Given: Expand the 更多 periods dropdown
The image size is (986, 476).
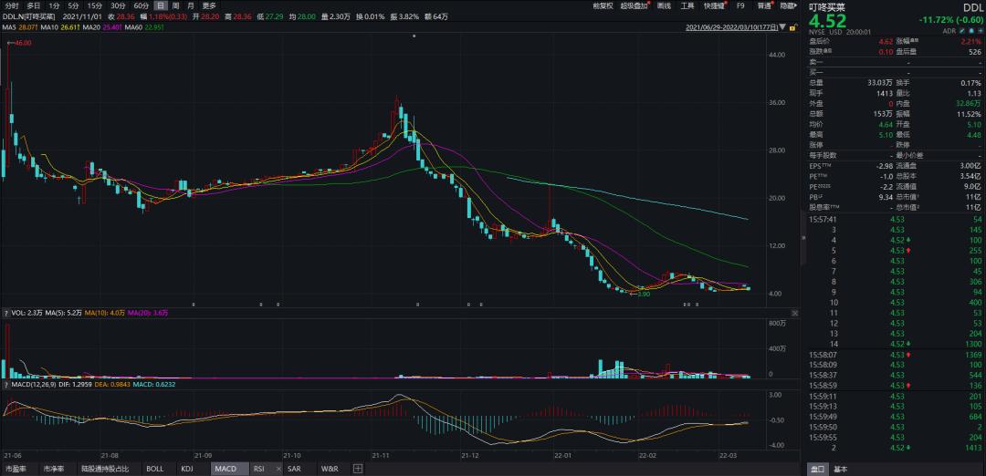Looking at the screenshot, I should pos(209,5).
